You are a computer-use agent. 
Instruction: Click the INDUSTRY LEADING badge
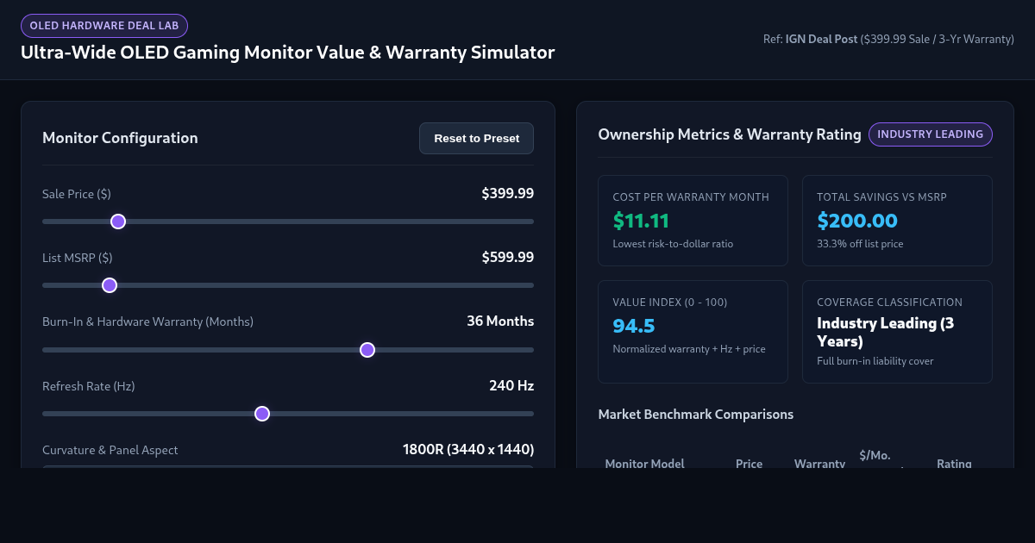[x=931, y=134]
